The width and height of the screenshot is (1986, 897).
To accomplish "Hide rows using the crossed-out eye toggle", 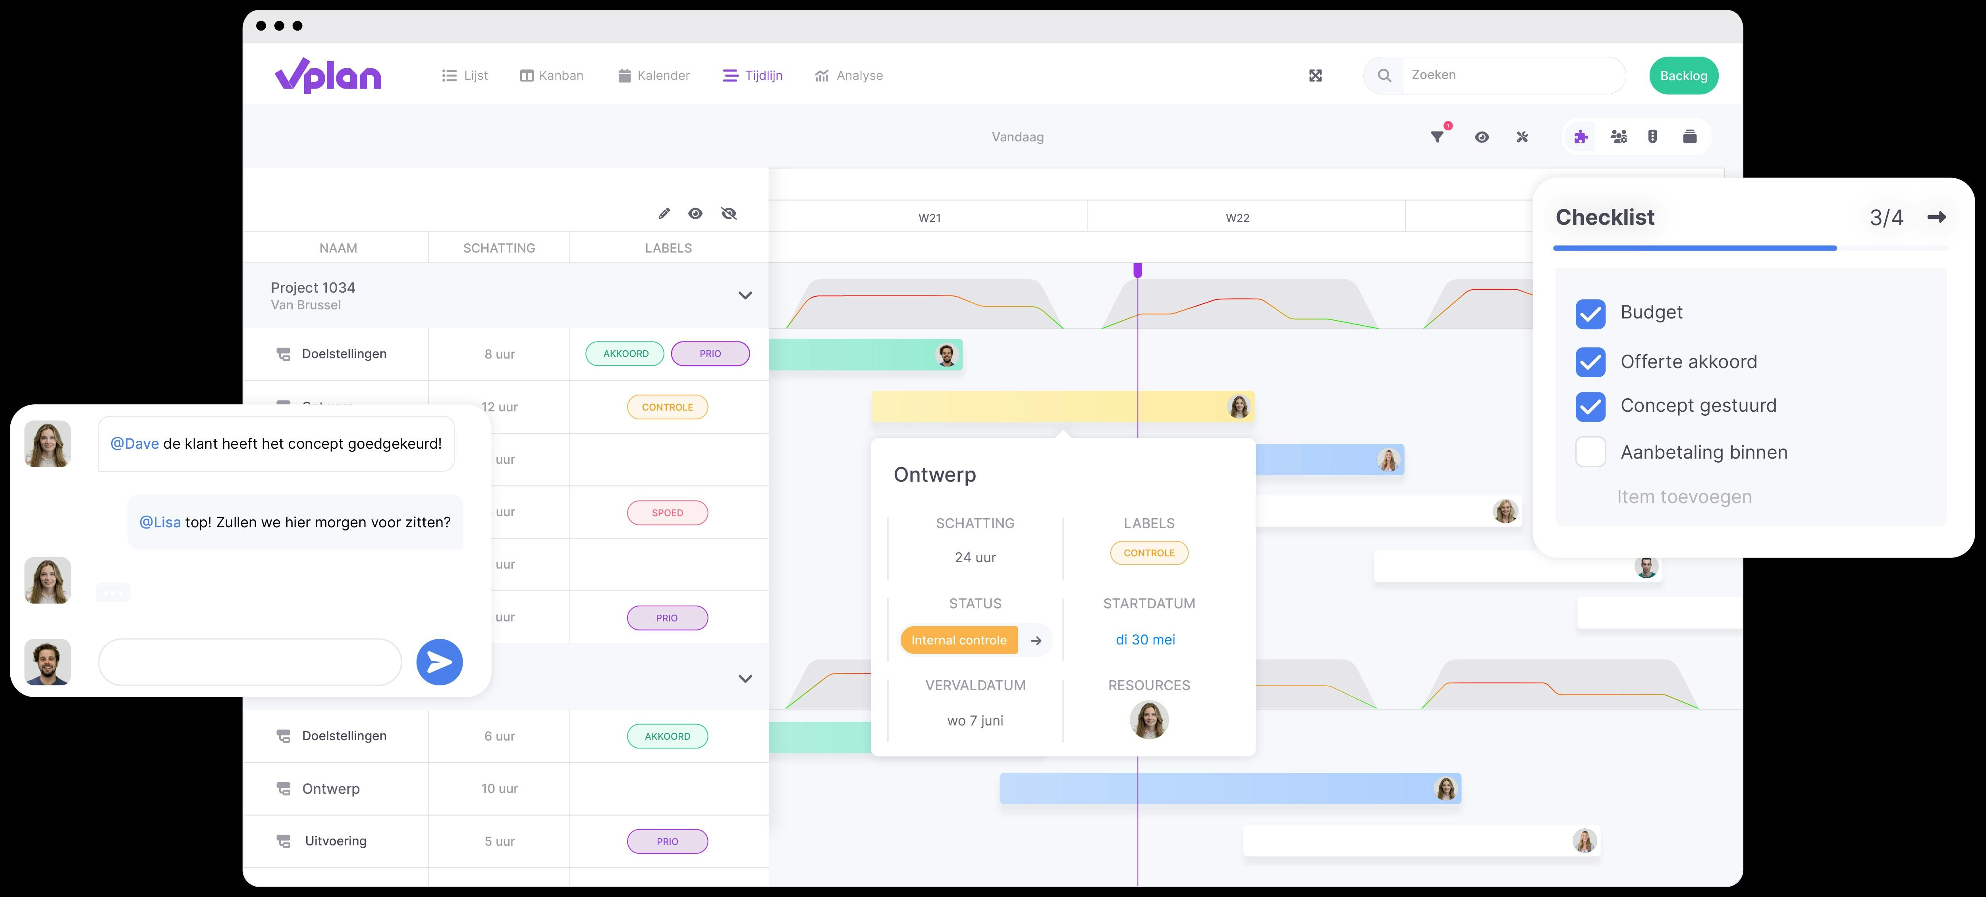I will 729,214.
